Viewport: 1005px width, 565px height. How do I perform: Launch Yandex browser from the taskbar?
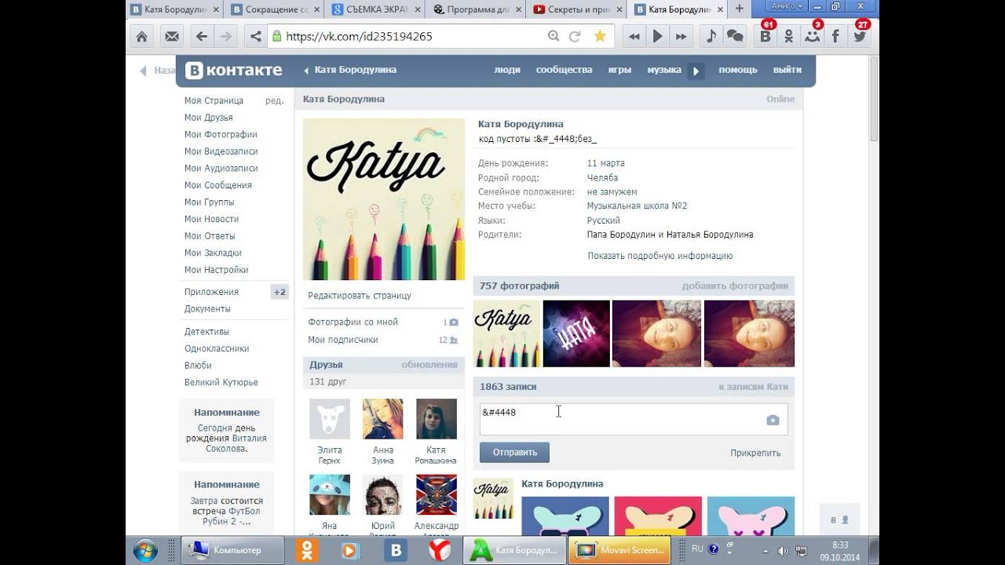[x=440, y=550]
